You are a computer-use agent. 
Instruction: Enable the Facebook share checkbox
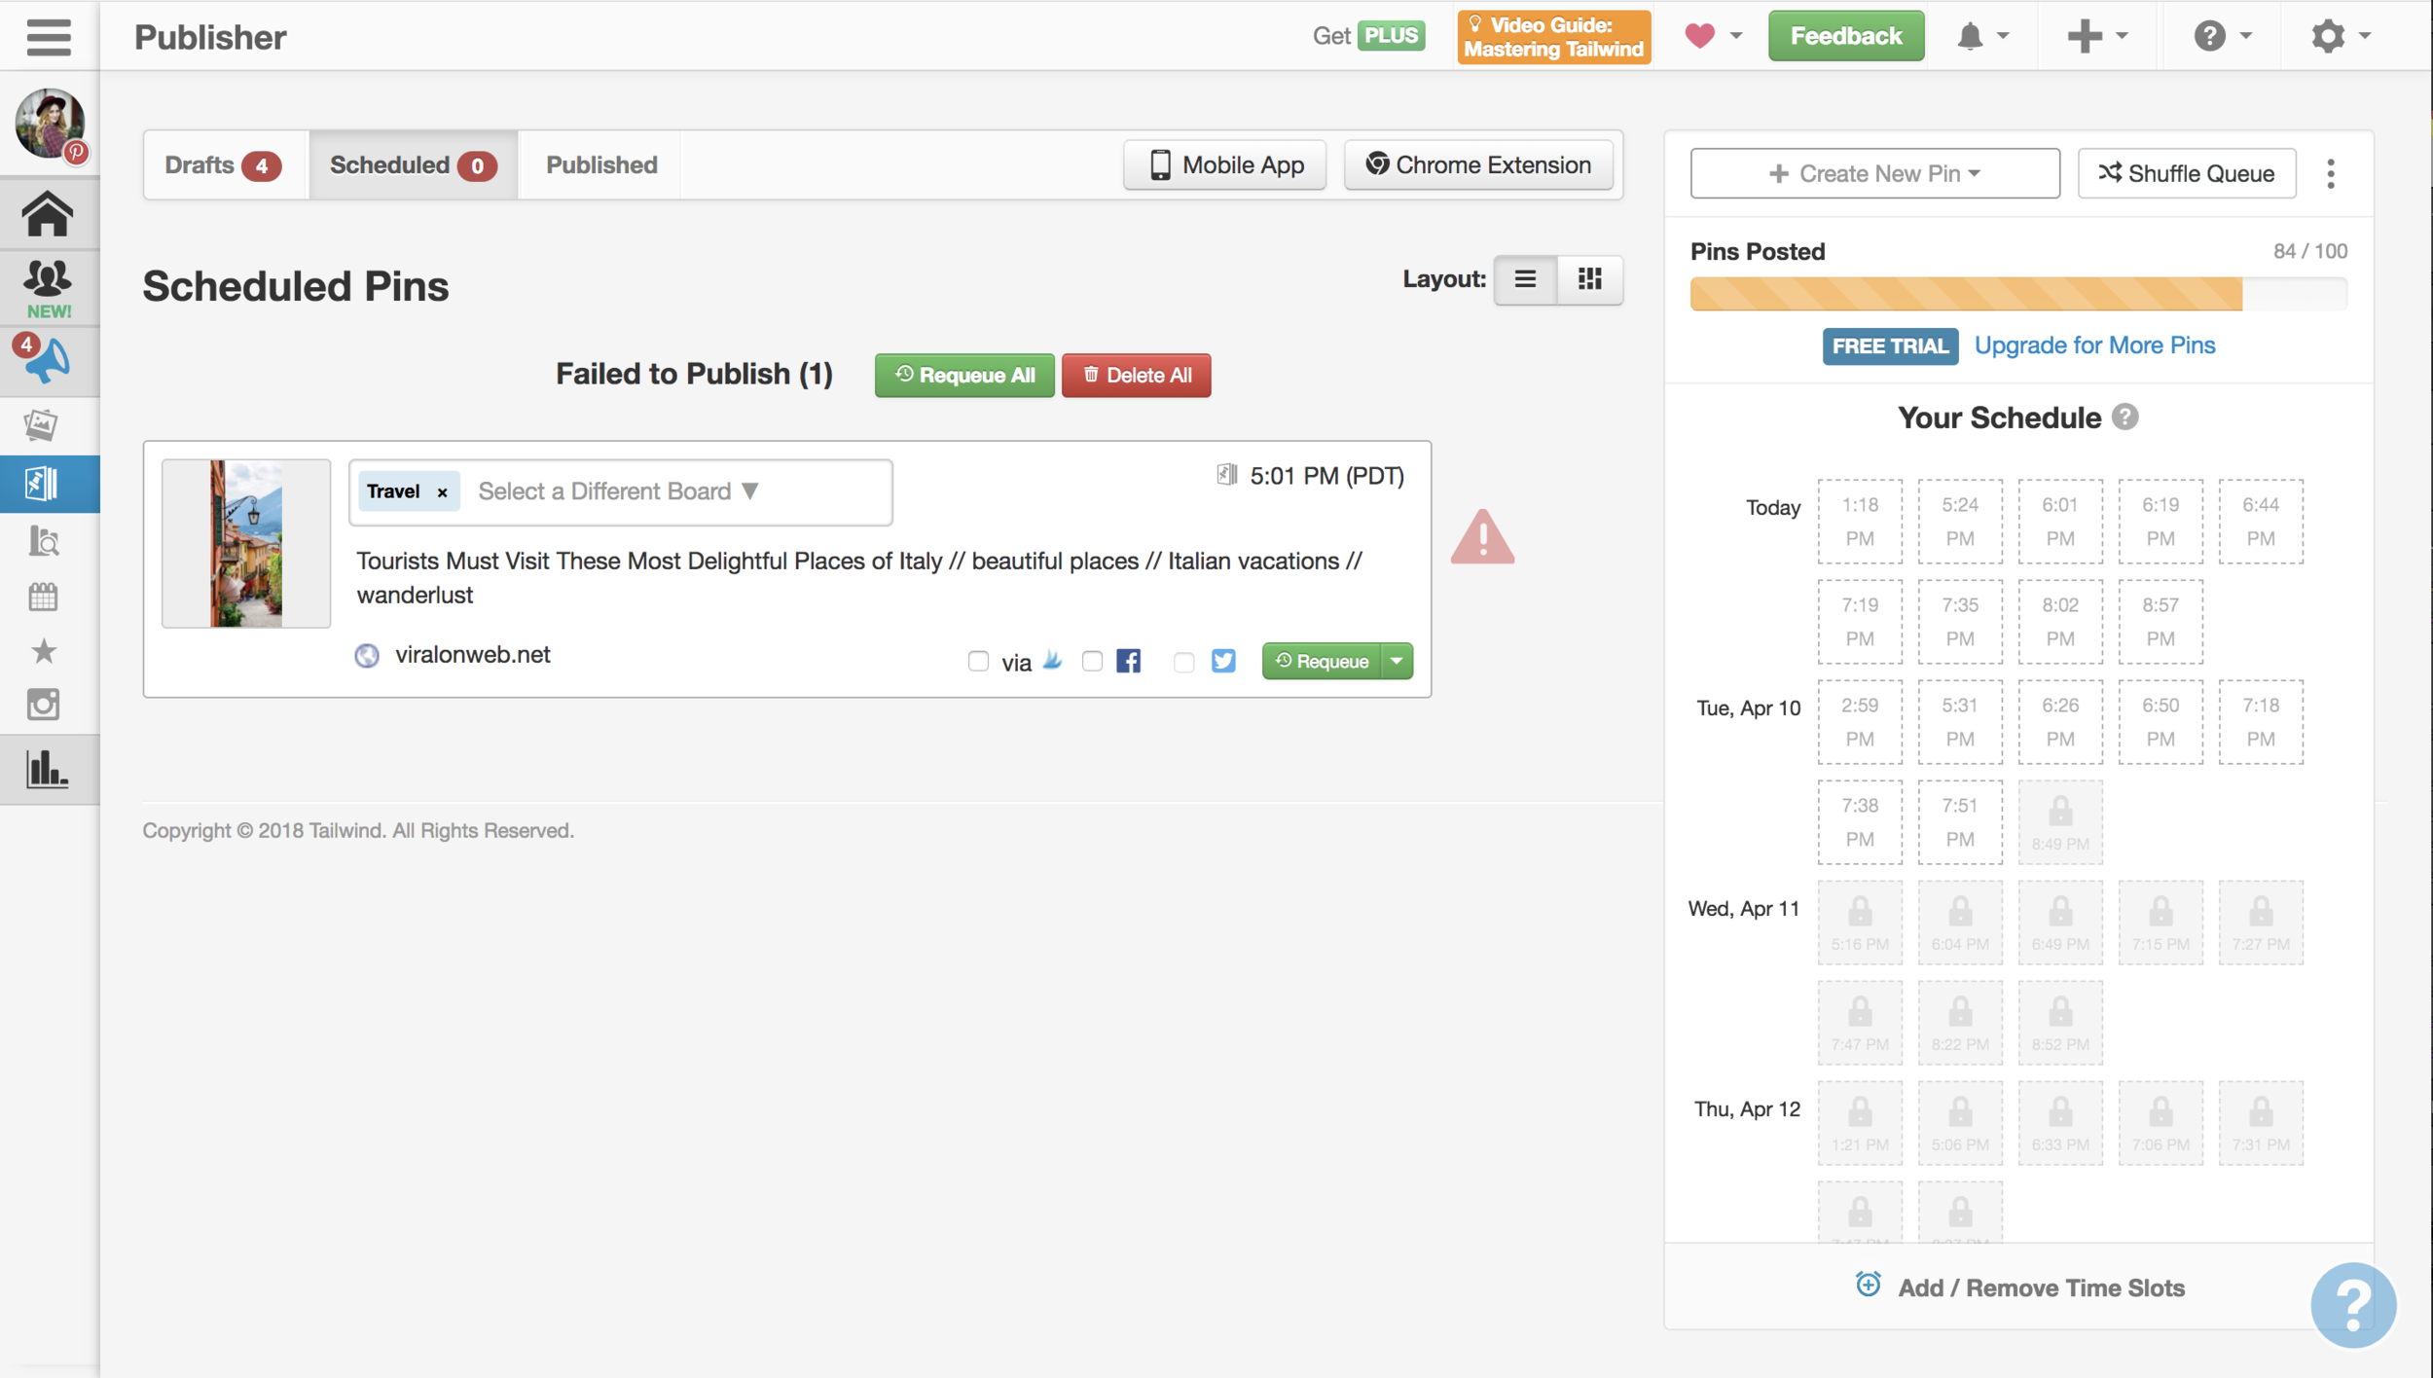click(x=1092, y=662)
